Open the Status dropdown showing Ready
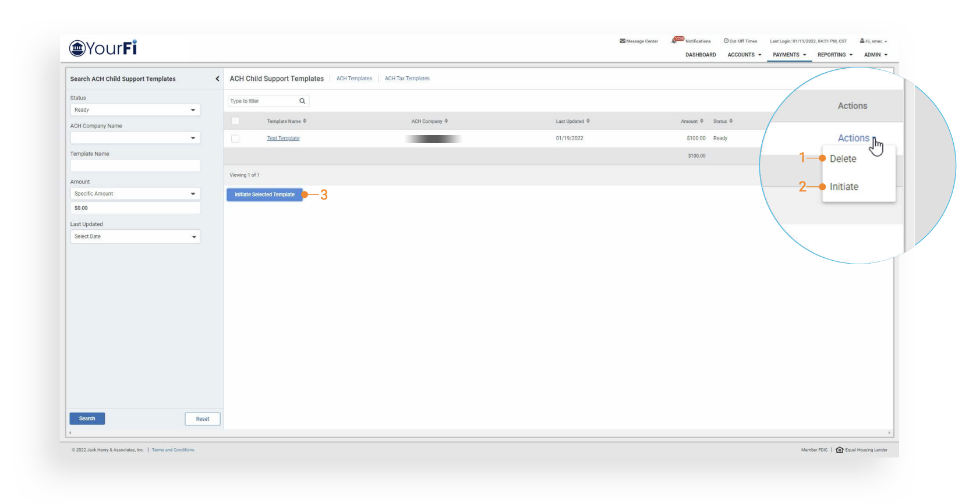962x504 pixels. click(x=135, y=110)
